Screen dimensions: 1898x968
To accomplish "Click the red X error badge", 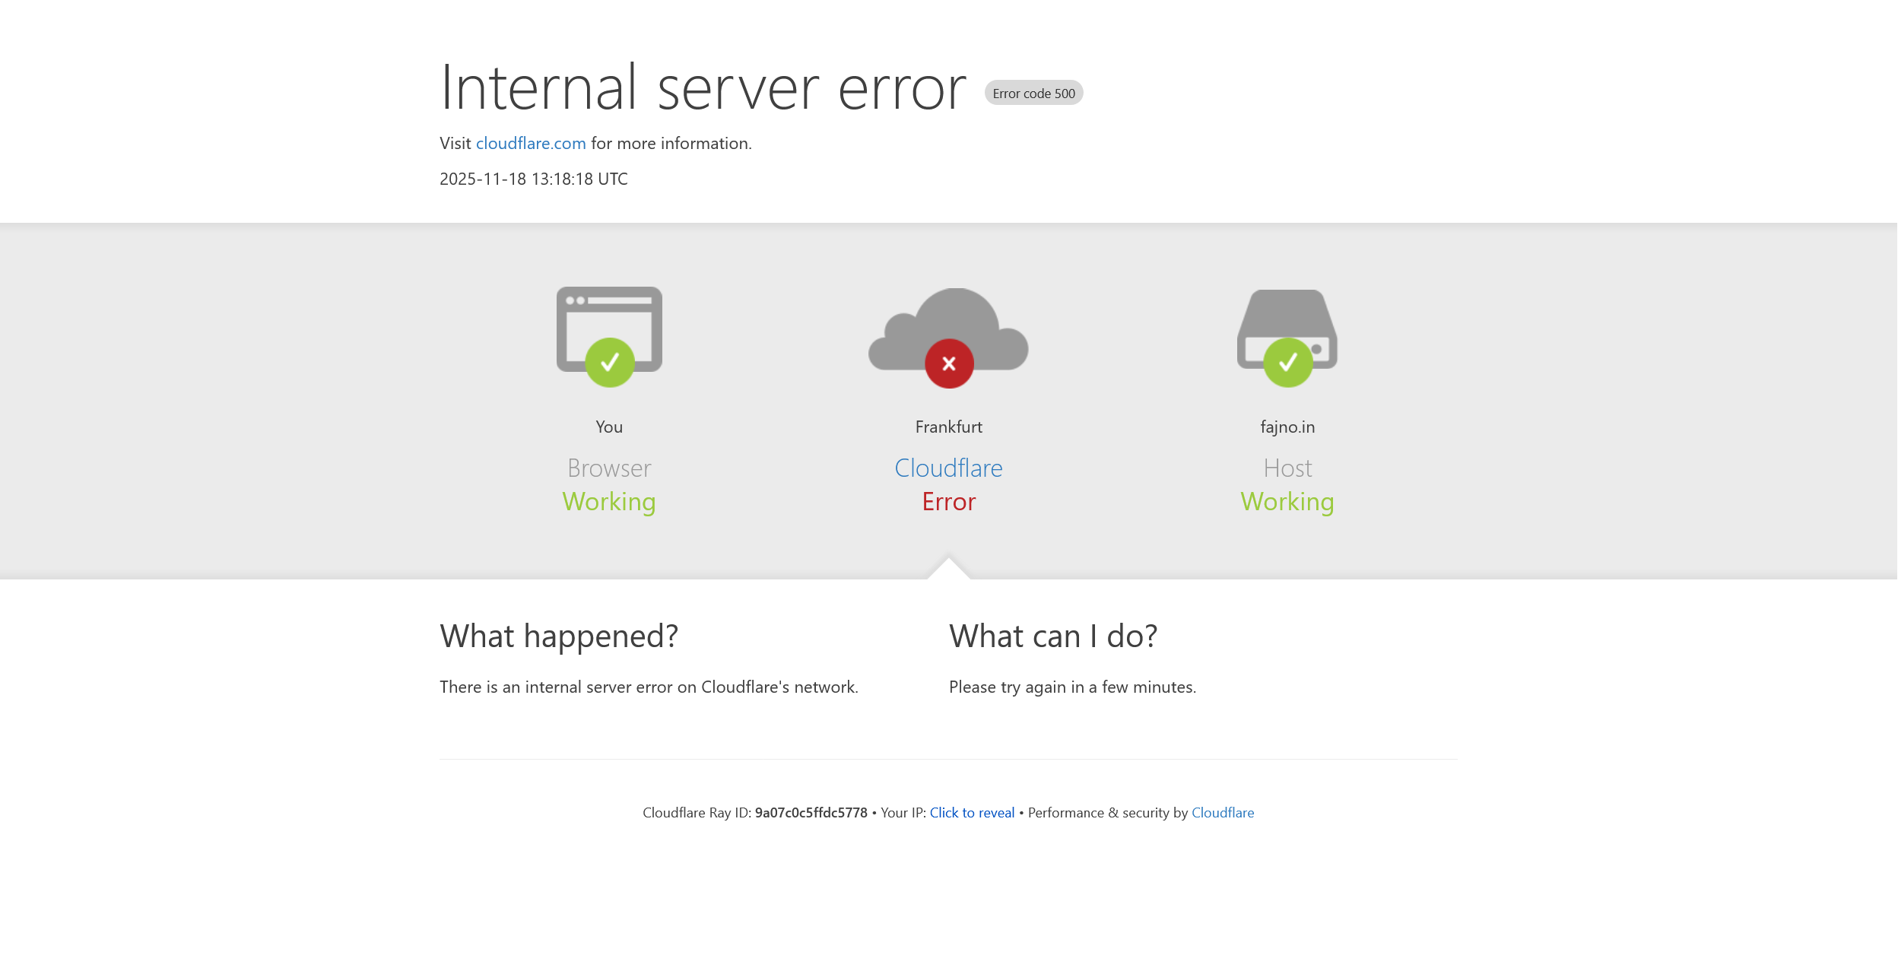I will coord(948,364).
